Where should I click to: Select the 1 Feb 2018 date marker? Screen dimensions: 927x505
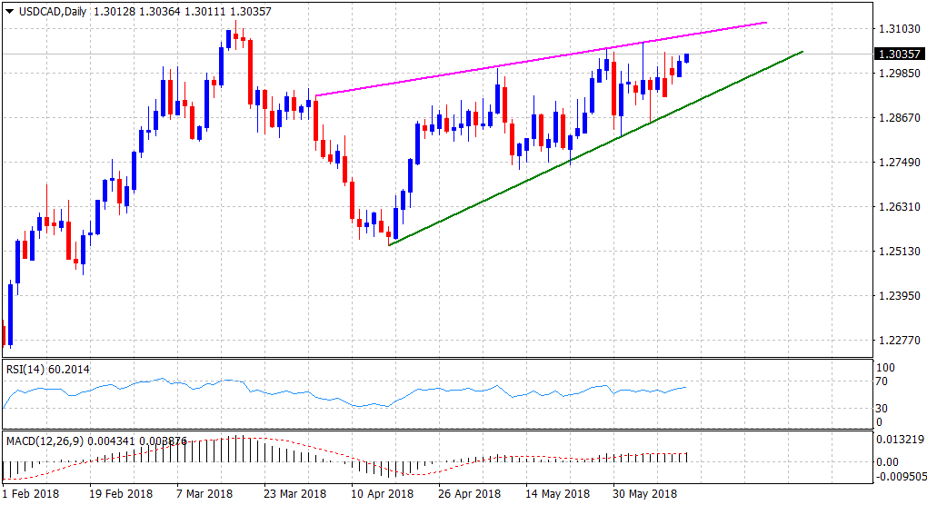[31, 494]
